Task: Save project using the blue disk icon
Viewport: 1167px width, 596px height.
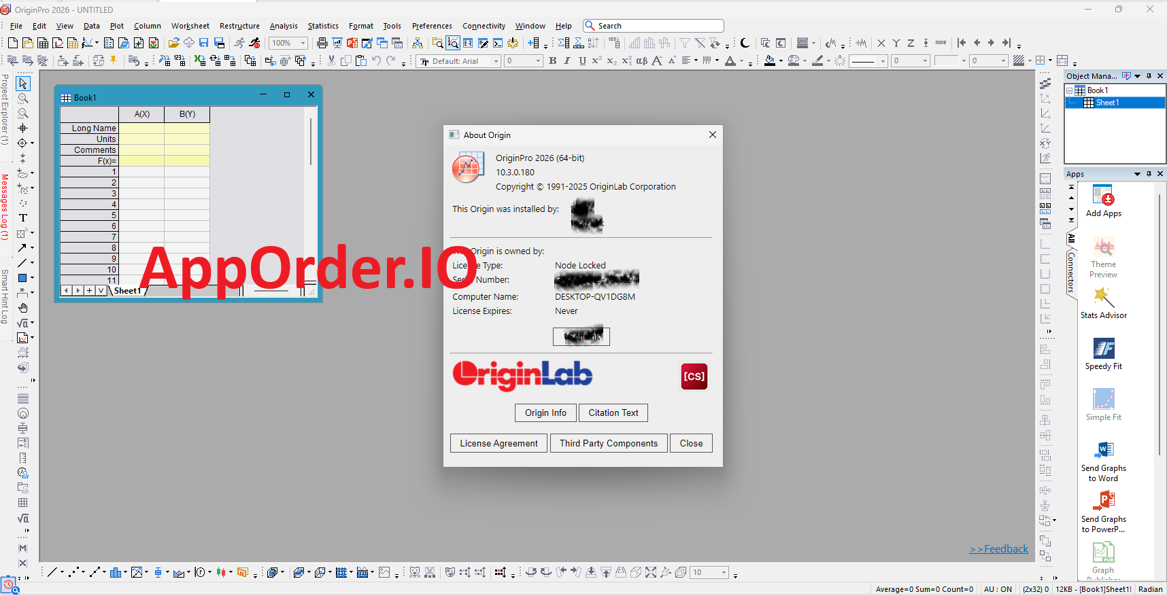Action: click(203, 43)
